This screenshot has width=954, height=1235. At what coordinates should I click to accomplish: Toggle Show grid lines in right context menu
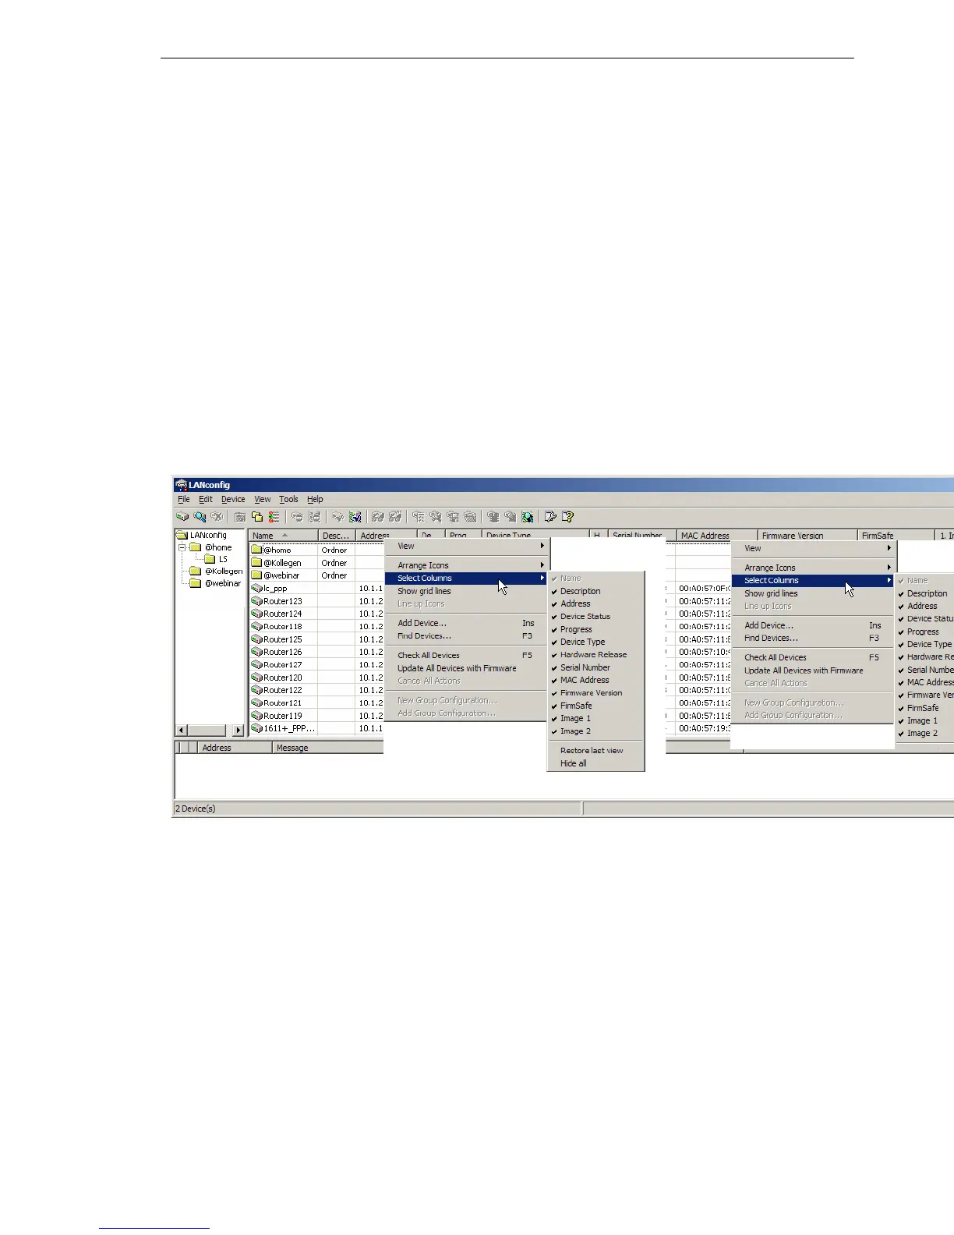813,593
